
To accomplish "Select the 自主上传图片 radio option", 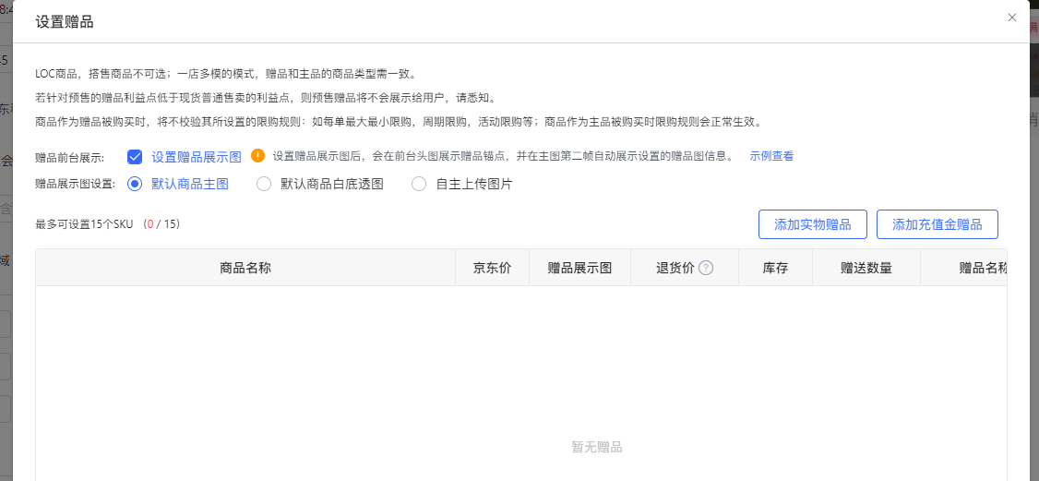I will click(419, 184).
